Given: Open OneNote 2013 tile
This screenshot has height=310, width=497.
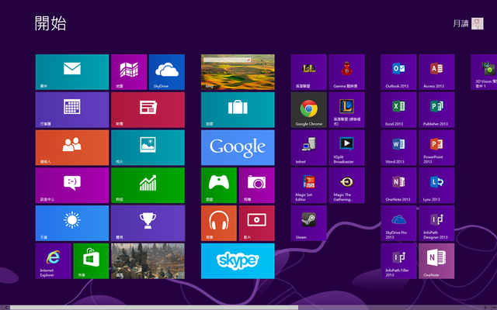Looking at the screenshot, I should pyautogui.click(x=398, y=185).
